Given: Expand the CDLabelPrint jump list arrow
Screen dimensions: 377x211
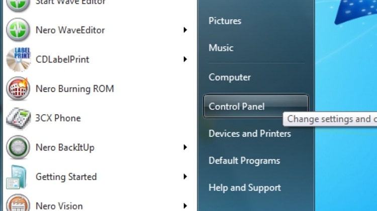Looking at the screenshot, I should (185, 59).
